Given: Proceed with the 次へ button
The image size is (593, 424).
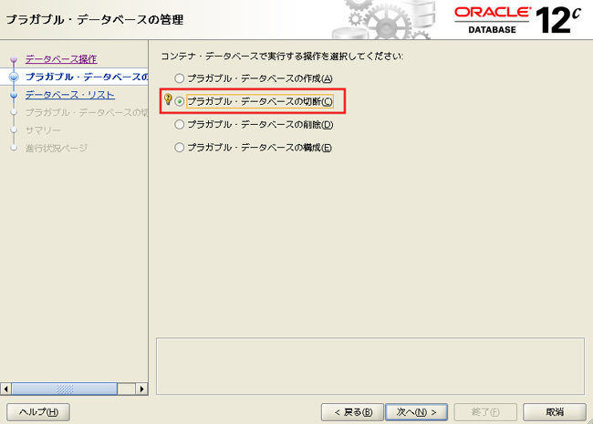Looking at the screenshot, I should pyautogui.click(x=416, y=411).
